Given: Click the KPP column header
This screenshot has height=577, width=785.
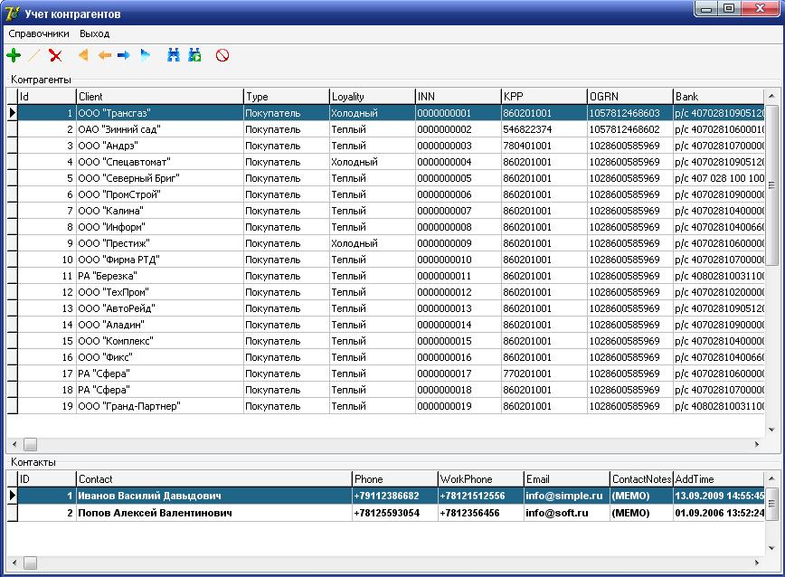Looking at the screenshot, I should 544,96.
